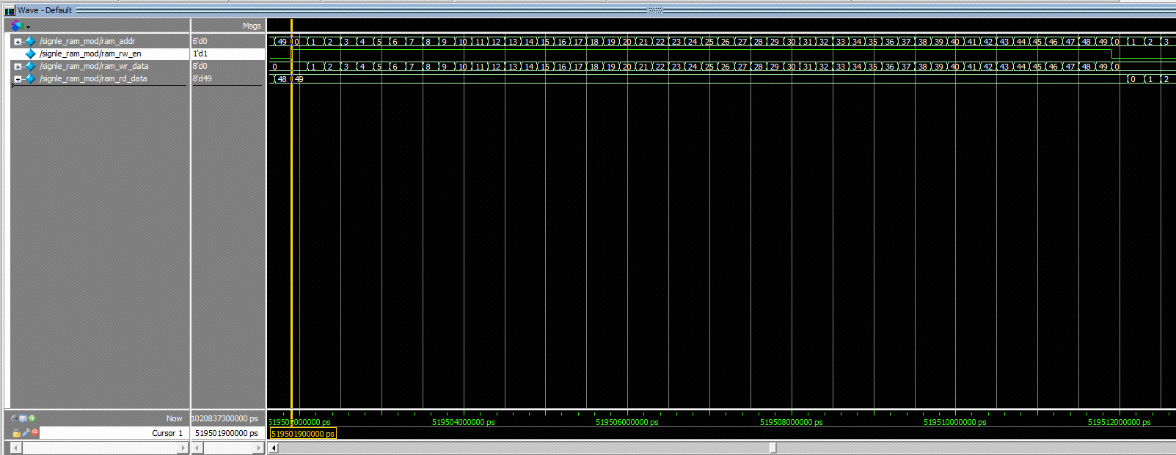
Task: Click the 519512000000 ps timeline label
Action: [1120, 422]
